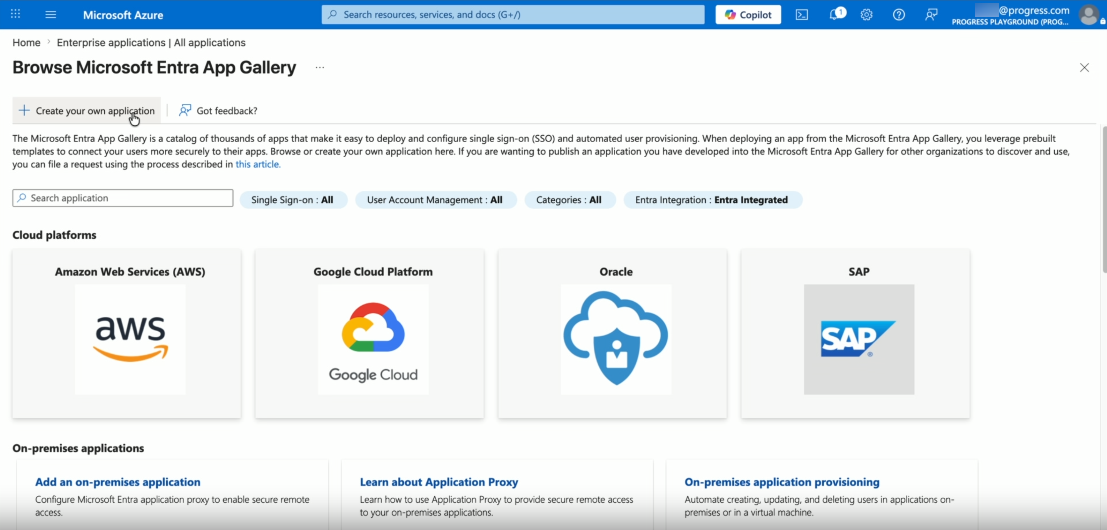
Task: Click the vertical scrollbar thumb
Action: [1104, 199]
